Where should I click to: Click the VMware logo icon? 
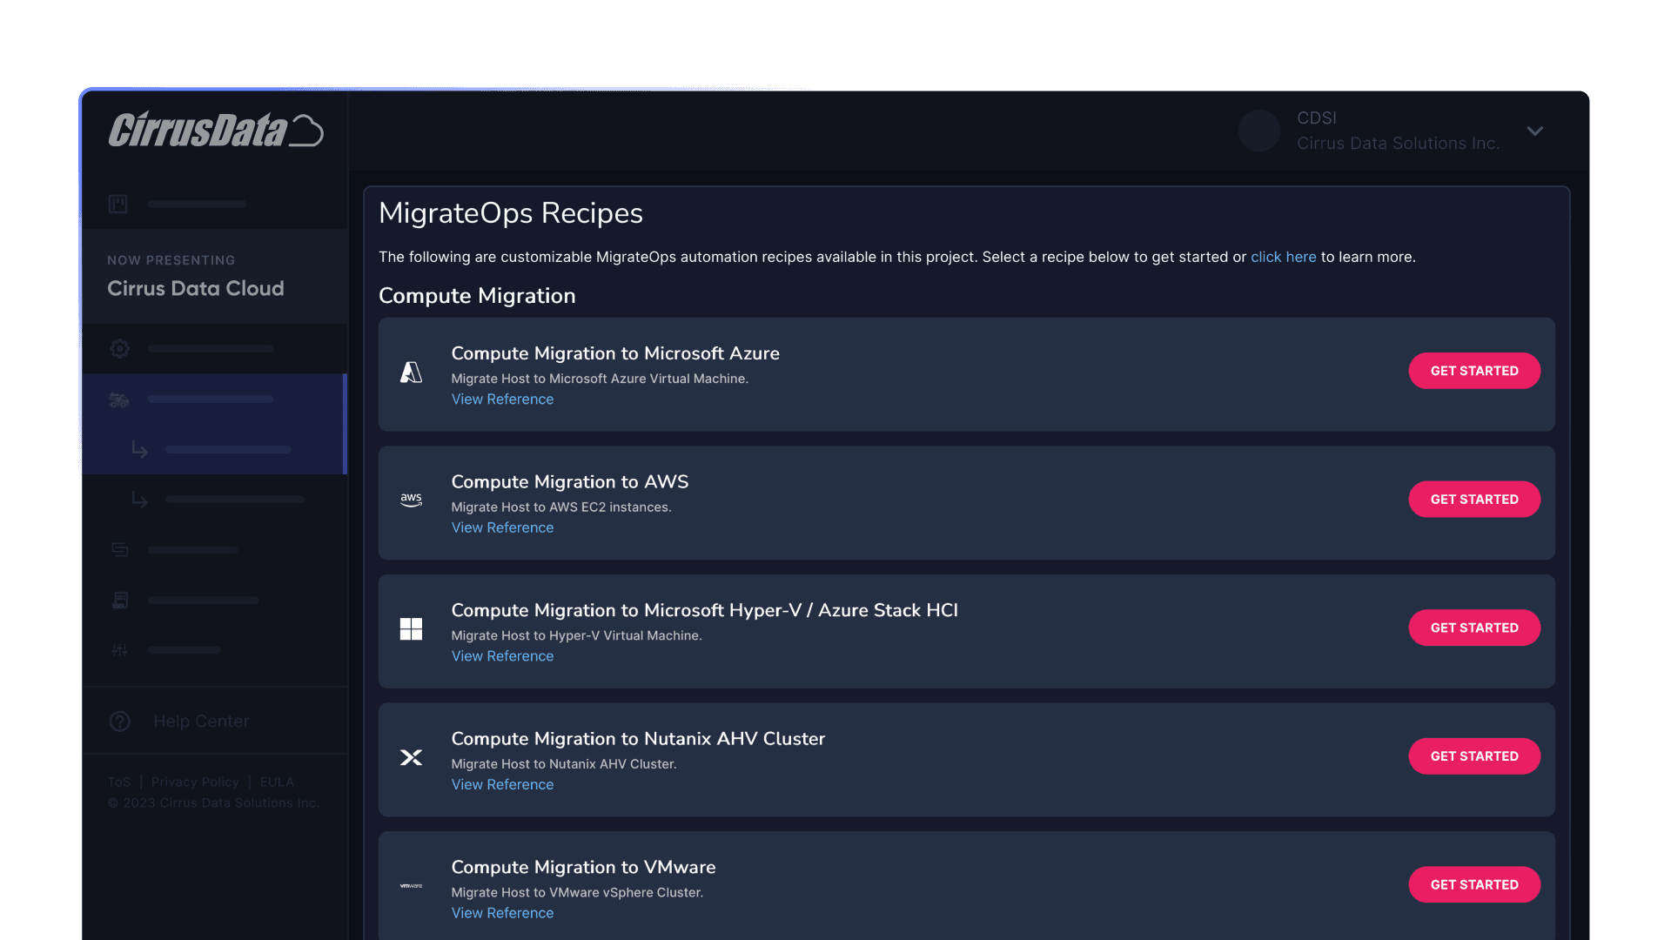pos(411,886)
